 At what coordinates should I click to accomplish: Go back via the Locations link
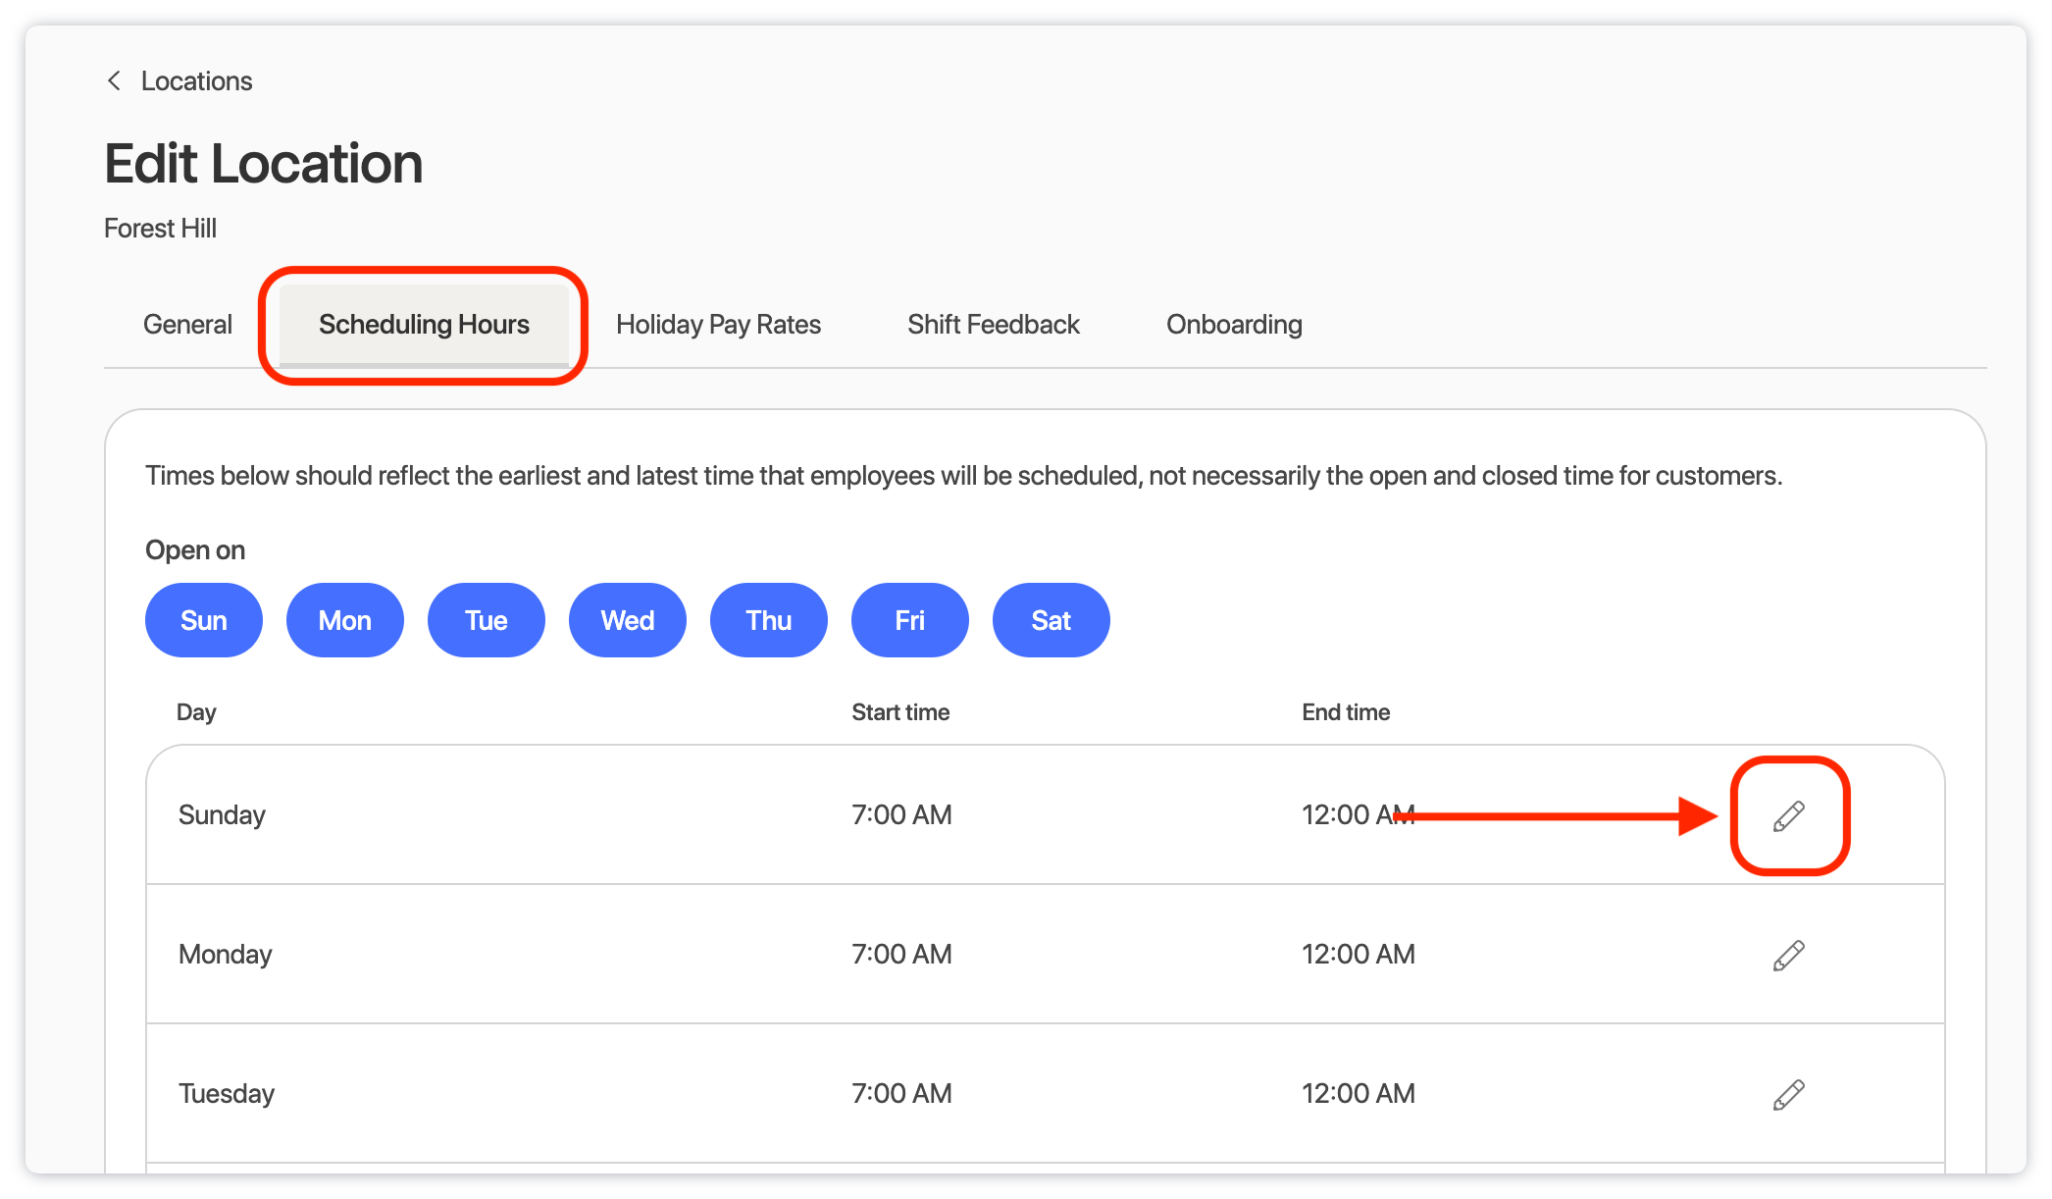pos(196,80)
